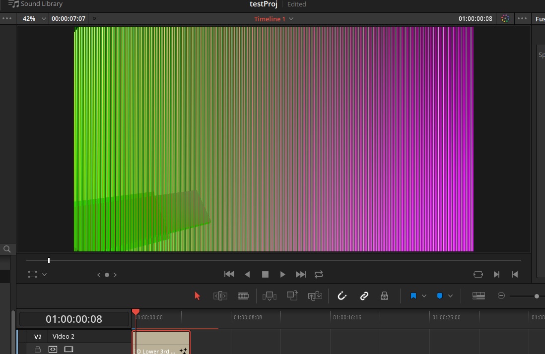Toggle the viewer transform overlay icon

pos(32,275)
